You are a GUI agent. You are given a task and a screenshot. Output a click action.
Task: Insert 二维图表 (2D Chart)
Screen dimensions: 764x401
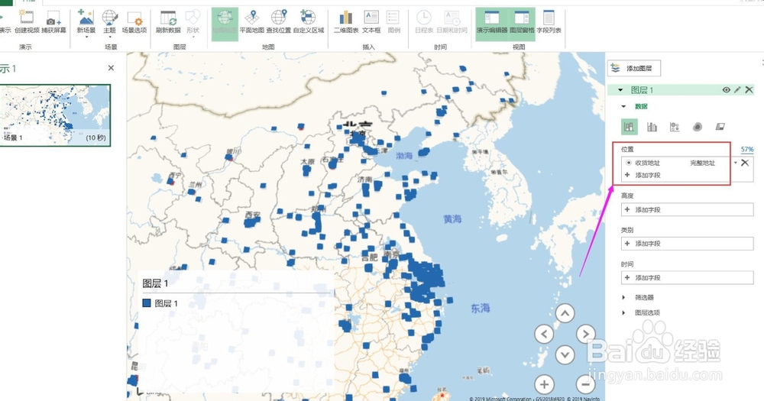346,22
